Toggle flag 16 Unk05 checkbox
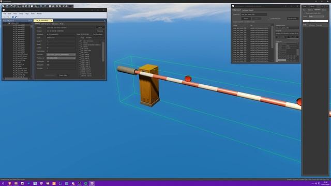 [80, 49]
